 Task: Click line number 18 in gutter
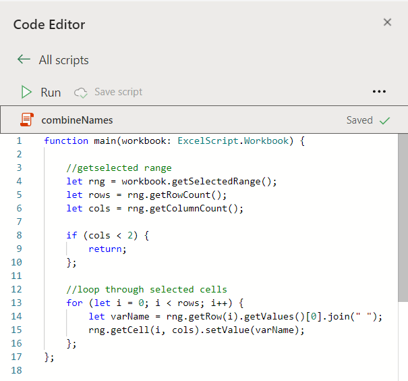point(16,370)
